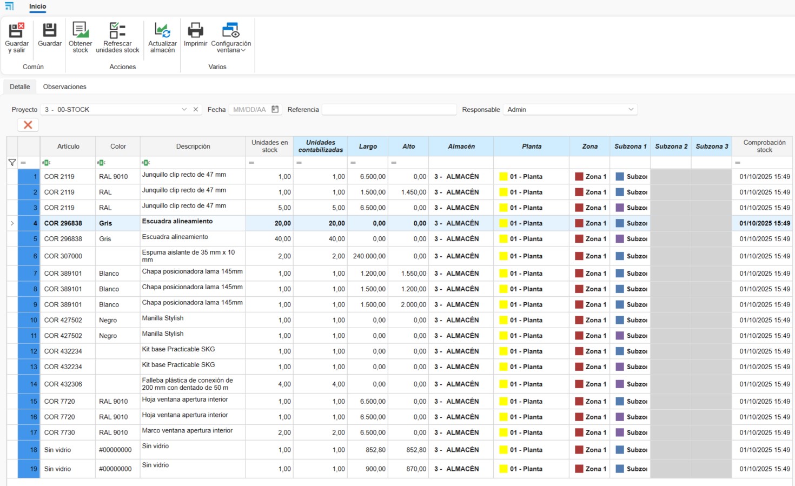Open the calendar picker in Fecha field
The height and width of the screenshot is (486, 795).
click(x=275, y=110)
